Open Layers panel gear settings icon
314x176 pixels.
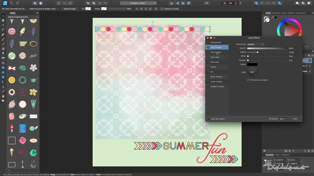click(309, 55)
